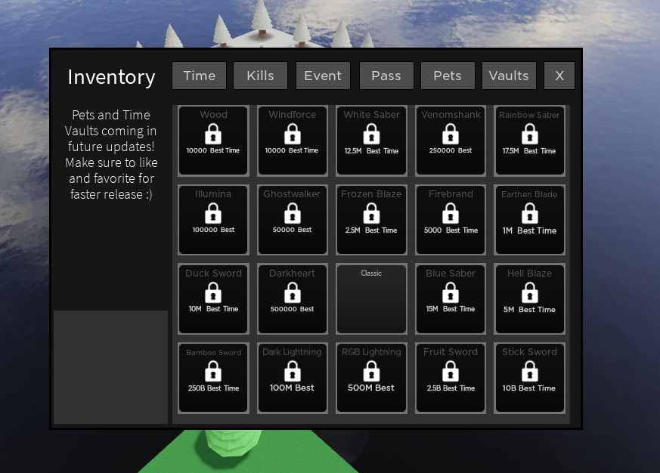Click the Earthen Blade lock icon
Image resolution: width=660 pixels, height=473 pixels.
[x=529, y=213]
